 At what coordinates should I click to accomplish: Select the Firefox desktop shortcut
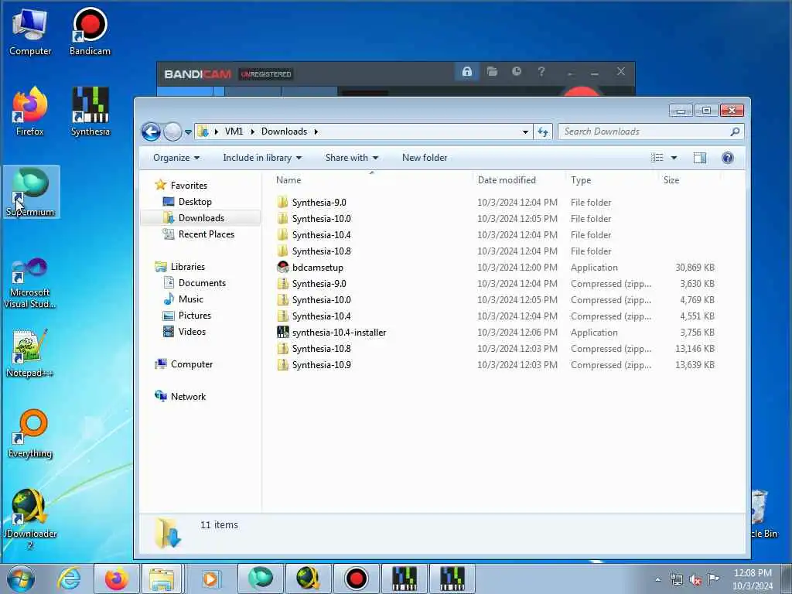click(30, 112)
